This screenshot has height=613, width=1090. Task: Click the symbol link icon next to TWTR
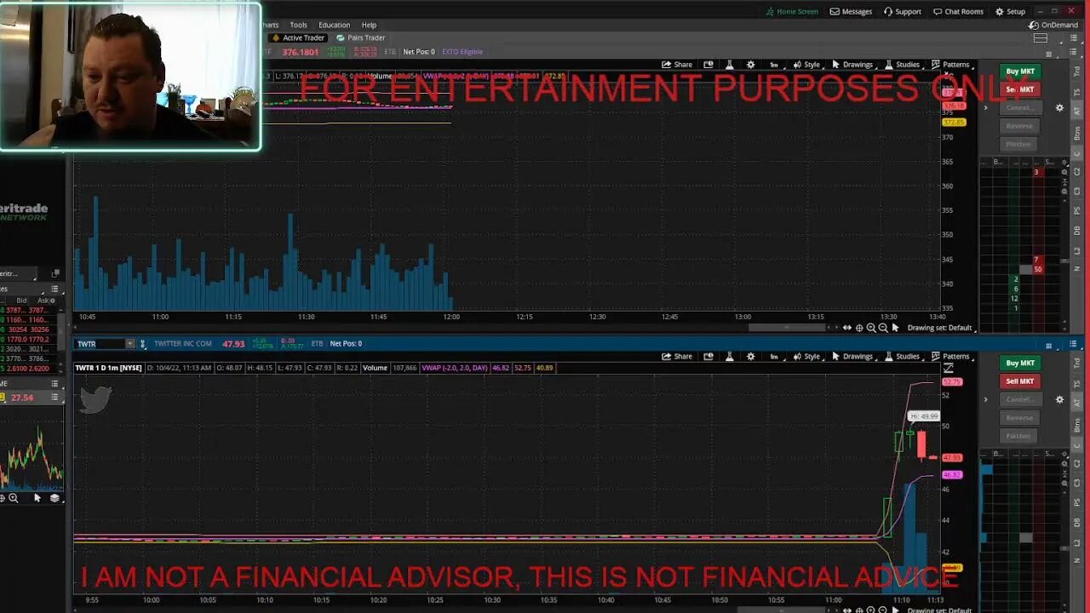pyautogui.click(x=143, y=344)
